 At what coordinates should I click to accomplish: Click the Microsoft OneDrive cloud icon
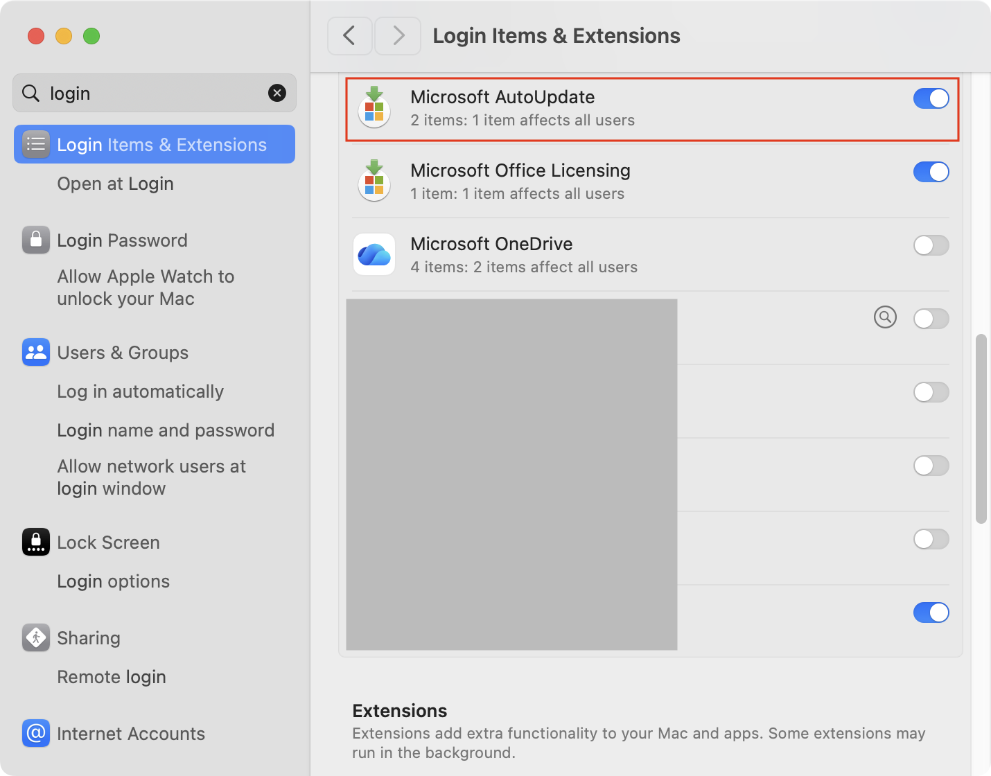pos(374,254)
